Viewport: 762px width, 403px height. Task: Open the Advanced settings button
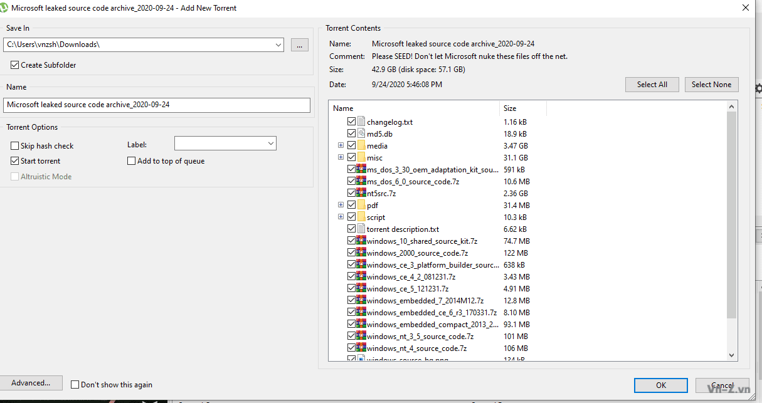31,383
